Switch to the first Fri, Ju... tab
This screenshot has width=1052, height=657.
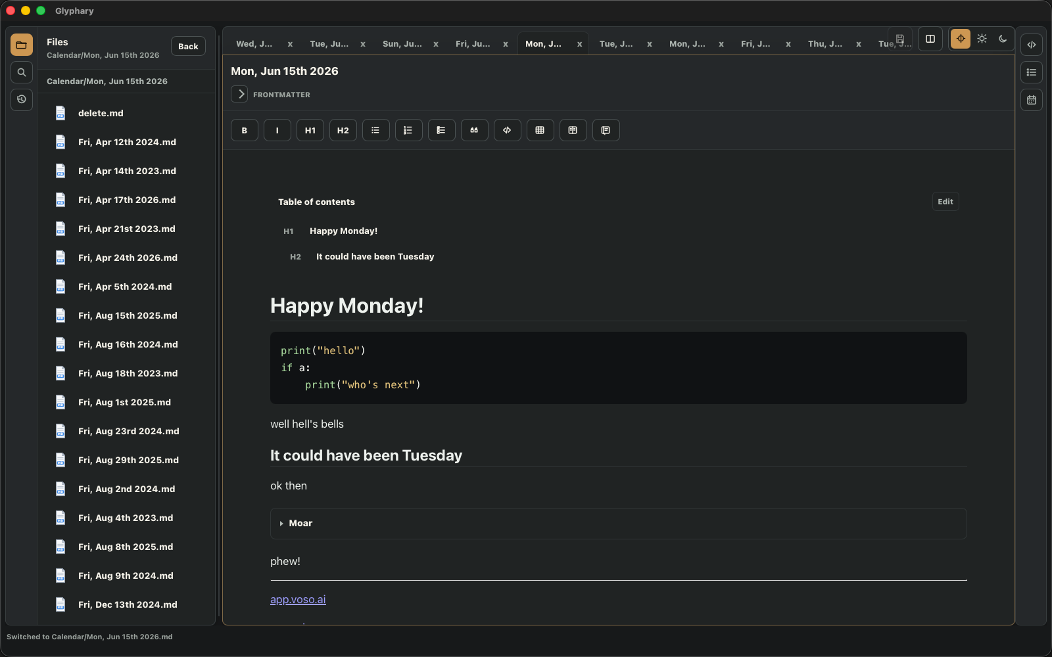coord(473,44)
